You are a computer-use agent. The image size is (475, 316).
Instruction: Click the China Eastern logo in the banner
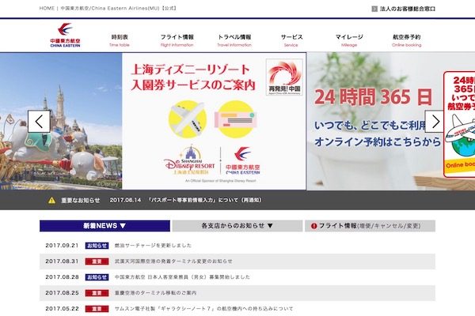pos(243,160)
